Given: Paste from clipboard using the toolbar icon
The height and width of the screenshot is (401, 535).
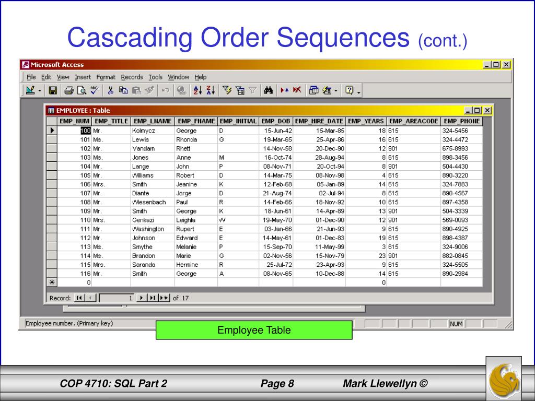Looking at the screenshot, I should [136, 90].
